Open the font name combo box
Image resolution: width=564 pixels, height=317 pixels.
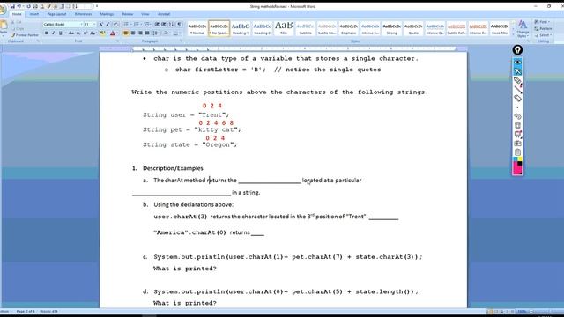click(63, 24)
